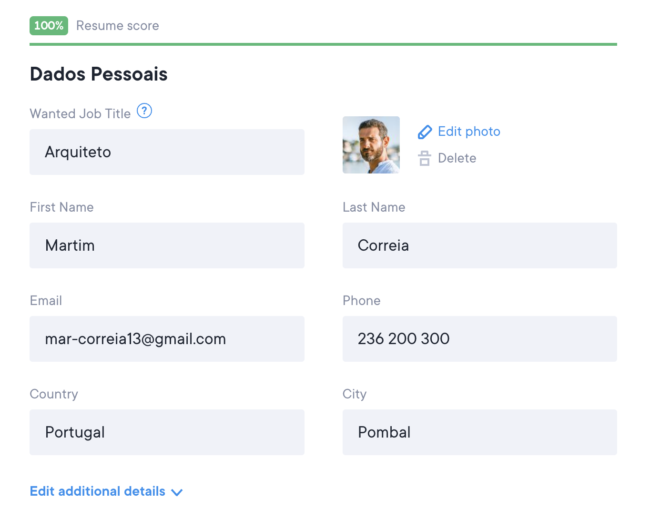Click the green 100% resume score badge

pyautogui.click(x=49, y=26)
